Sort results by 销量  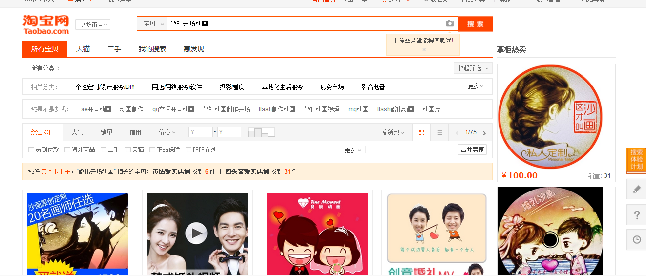pos(106,132)
